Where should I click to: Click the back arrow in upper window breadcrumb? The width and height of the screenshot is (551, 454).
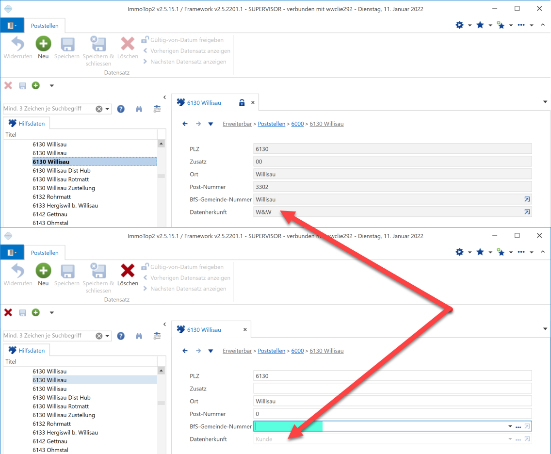click(x=185, y=124)
